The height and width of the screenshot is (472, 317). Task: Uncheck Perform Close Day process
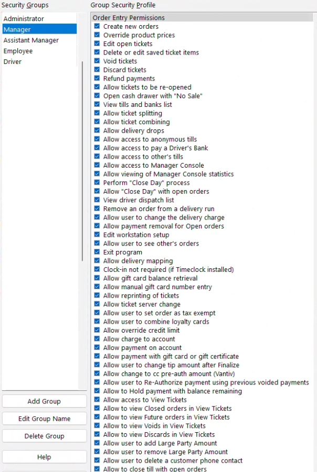[x=97, y=182]
